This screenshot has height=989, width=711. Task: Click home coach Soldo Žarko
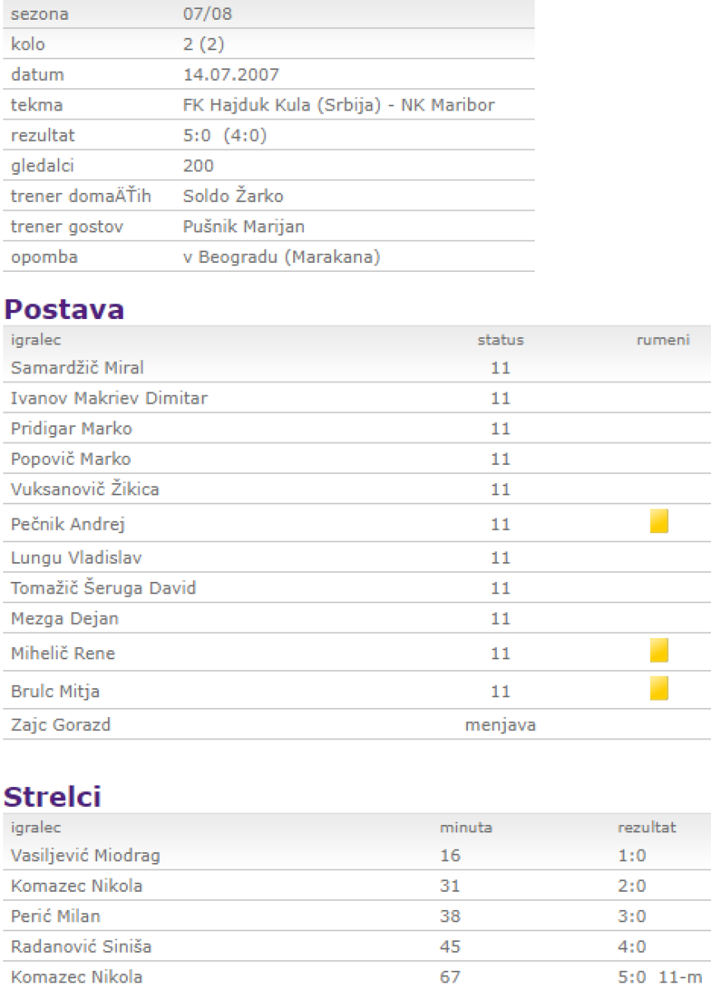(x=233, y=197)
